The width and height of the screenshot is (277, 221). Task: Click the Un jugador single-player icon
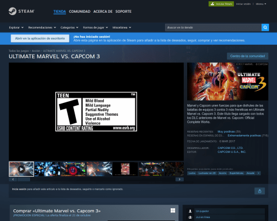(x=190, y=211)
